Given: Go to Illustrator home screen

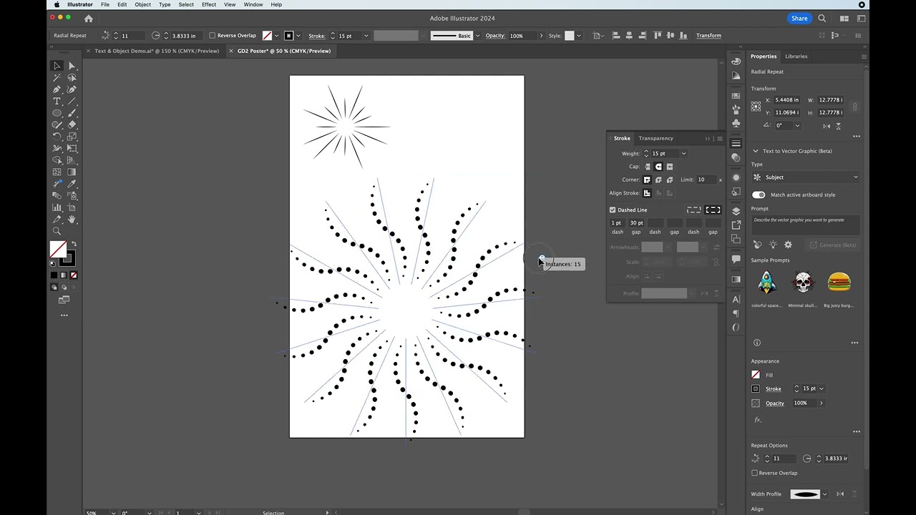Looking at the screenshot, I should [x=89, y=19].
